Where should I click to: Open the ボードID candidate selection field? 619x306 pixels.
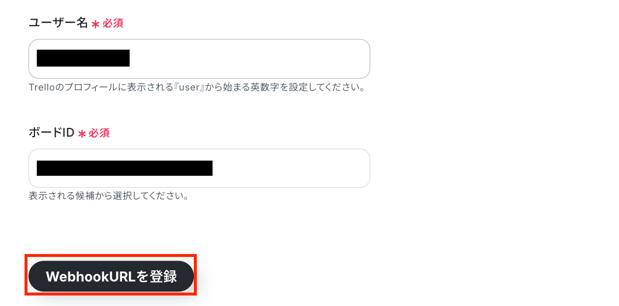click(x=199, y=168)
